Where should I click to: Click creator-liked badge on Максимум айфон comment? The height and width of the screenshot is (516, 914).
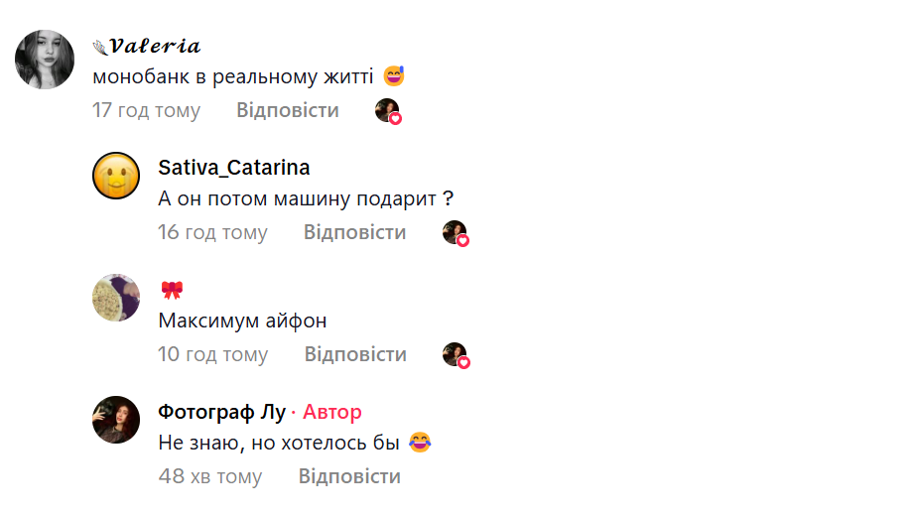tap(456, 355)
